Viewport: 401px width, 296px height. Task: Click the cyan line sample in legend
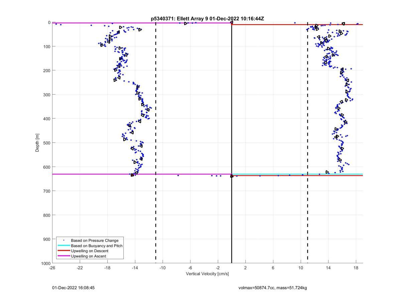click(x=63, y=246)
